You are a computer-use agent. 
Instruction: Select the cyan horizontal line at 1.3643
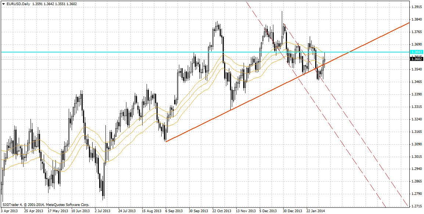[x=205, y=52]
